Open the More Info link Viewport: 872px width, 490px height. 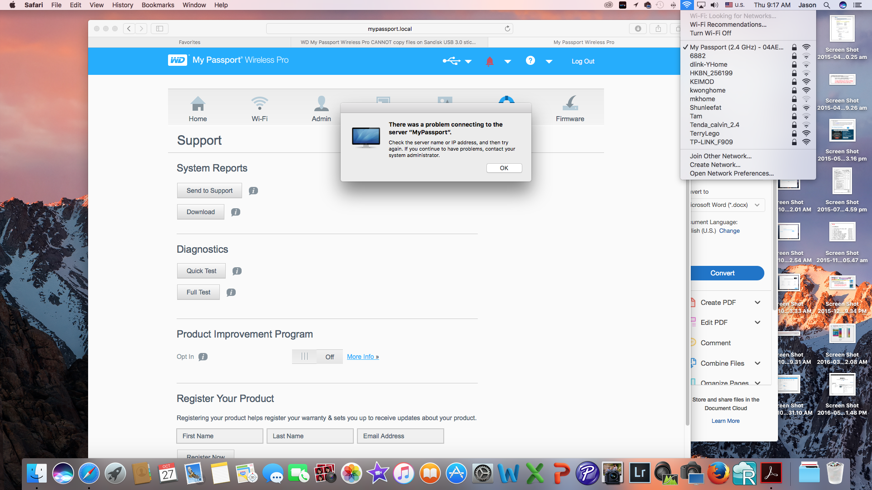tap(362, 357)
